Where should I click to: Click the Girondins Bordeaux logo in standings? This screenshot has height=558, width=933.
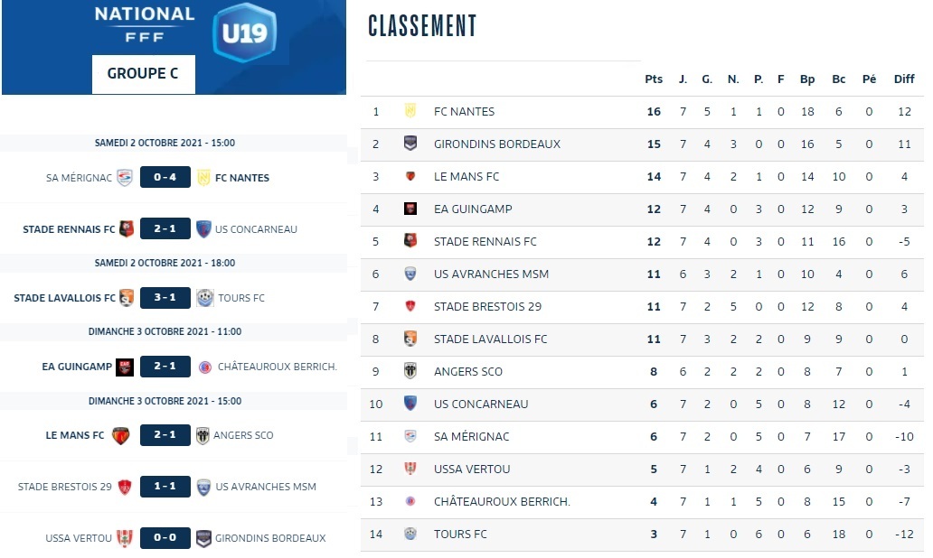410,144
